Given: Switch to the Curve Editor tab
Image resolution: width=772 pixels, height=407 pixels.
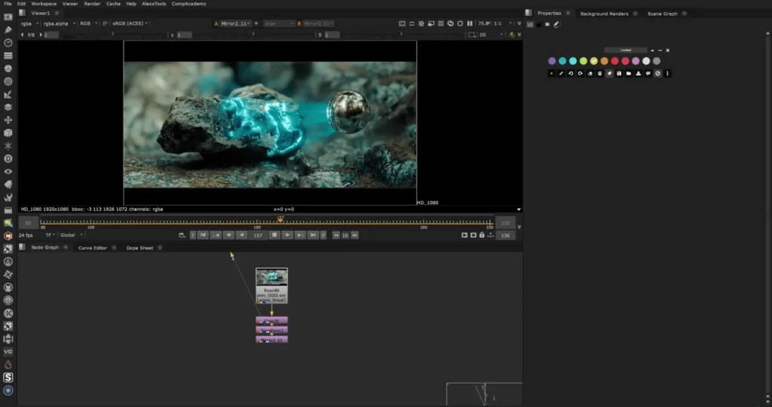Looking at the screenshot, I should (93, 248).
